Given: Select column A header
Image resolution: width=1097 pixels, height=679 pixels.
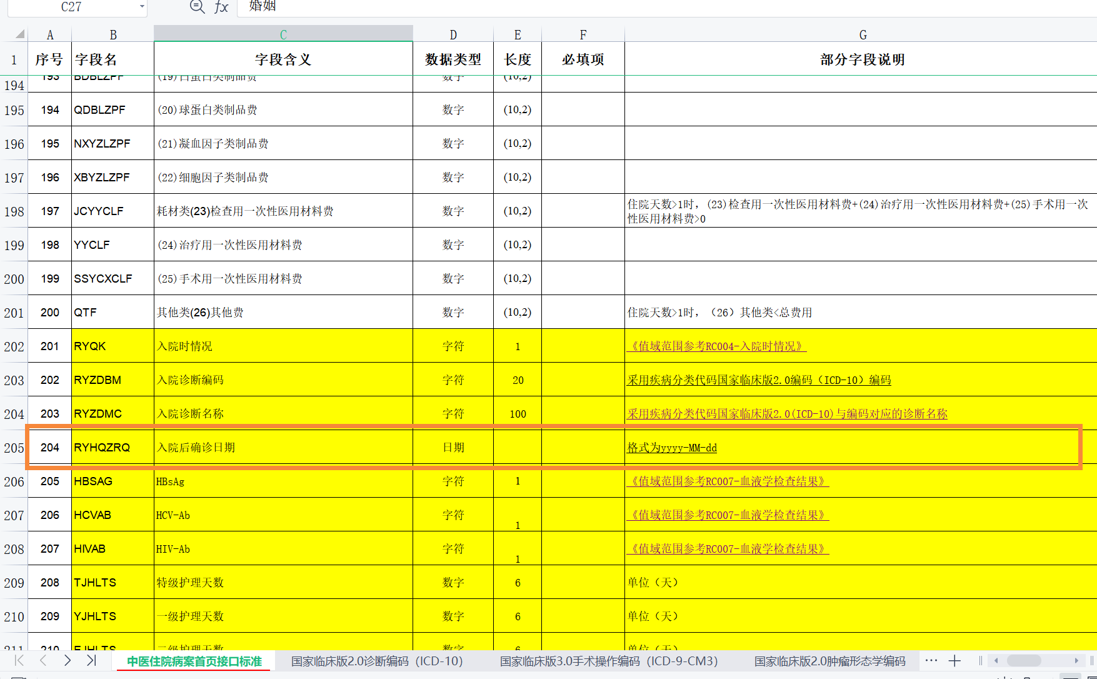Looking at the screenshot, I should [50, 34].
